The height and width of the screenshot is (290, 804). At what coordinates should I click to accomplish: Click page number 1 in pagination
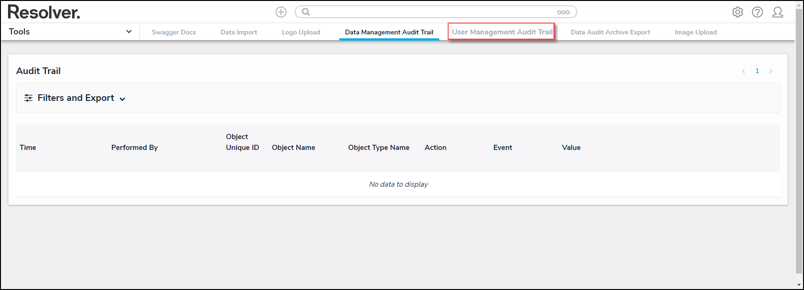coord(757,71)
